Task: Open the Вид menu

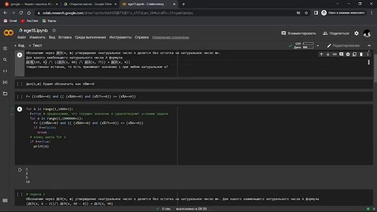Action: pyautogui.click(x=52, y=37)
